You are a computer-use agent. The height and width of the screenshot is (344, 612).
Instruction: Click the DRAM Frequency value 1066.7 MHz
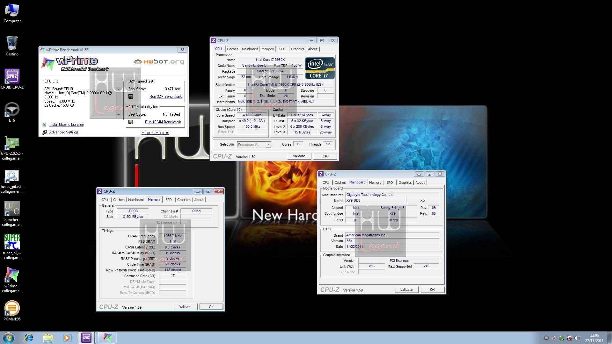(x=172, y=236)
